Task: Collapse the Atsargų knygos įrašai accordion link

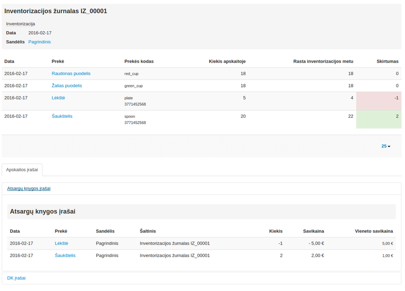Action: (x=29, y=188)
